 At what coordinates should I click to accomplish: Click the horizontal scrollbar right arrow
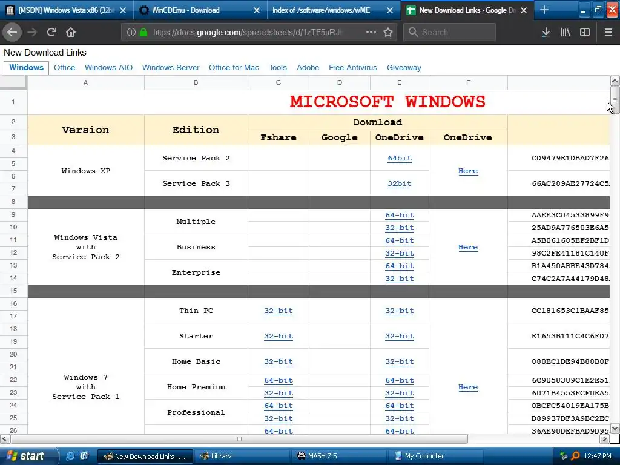tap(605, 438)
